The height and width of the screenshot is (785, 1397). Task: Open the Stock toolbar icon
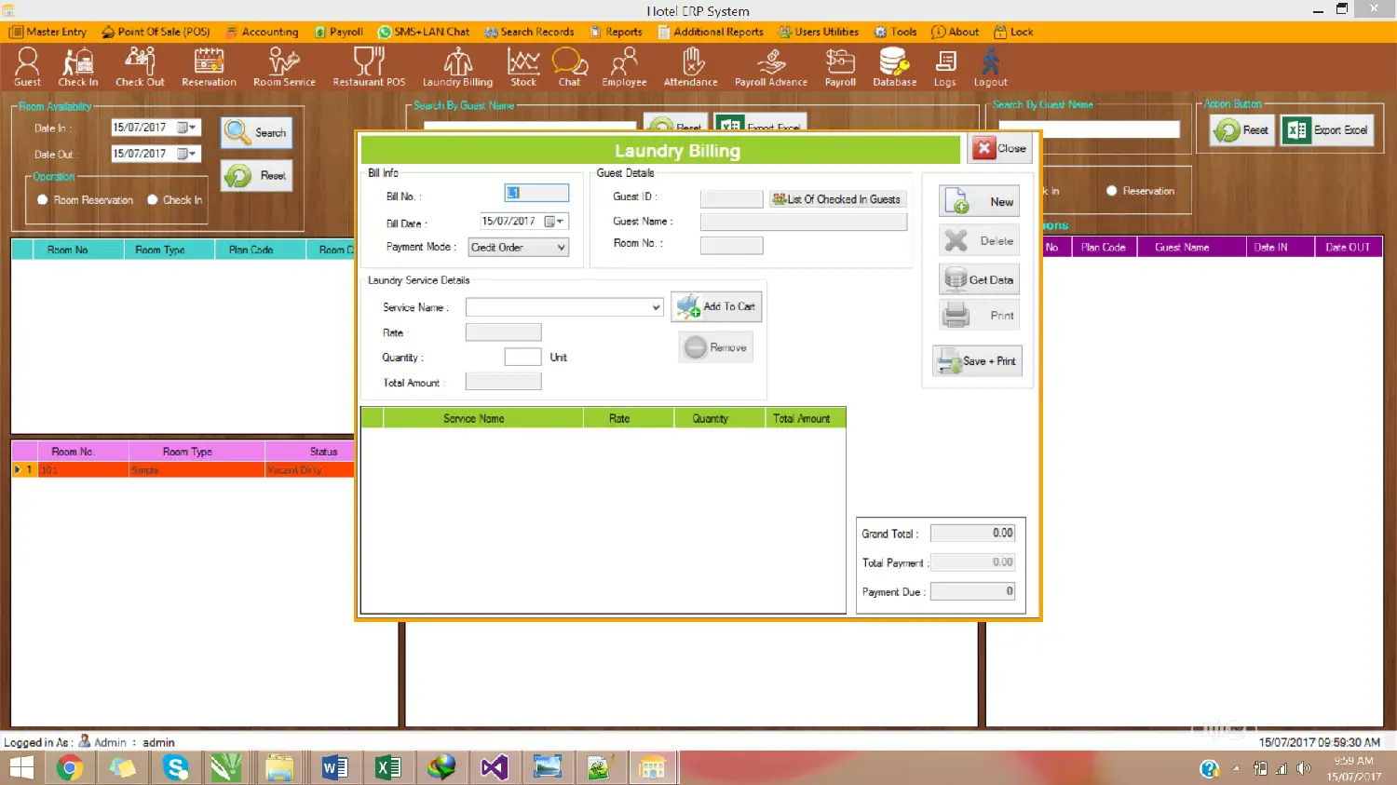pos(523,66)
